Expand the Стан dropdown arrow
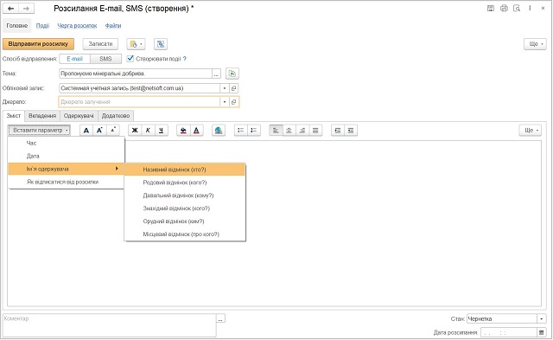 (x=542, y=319)
